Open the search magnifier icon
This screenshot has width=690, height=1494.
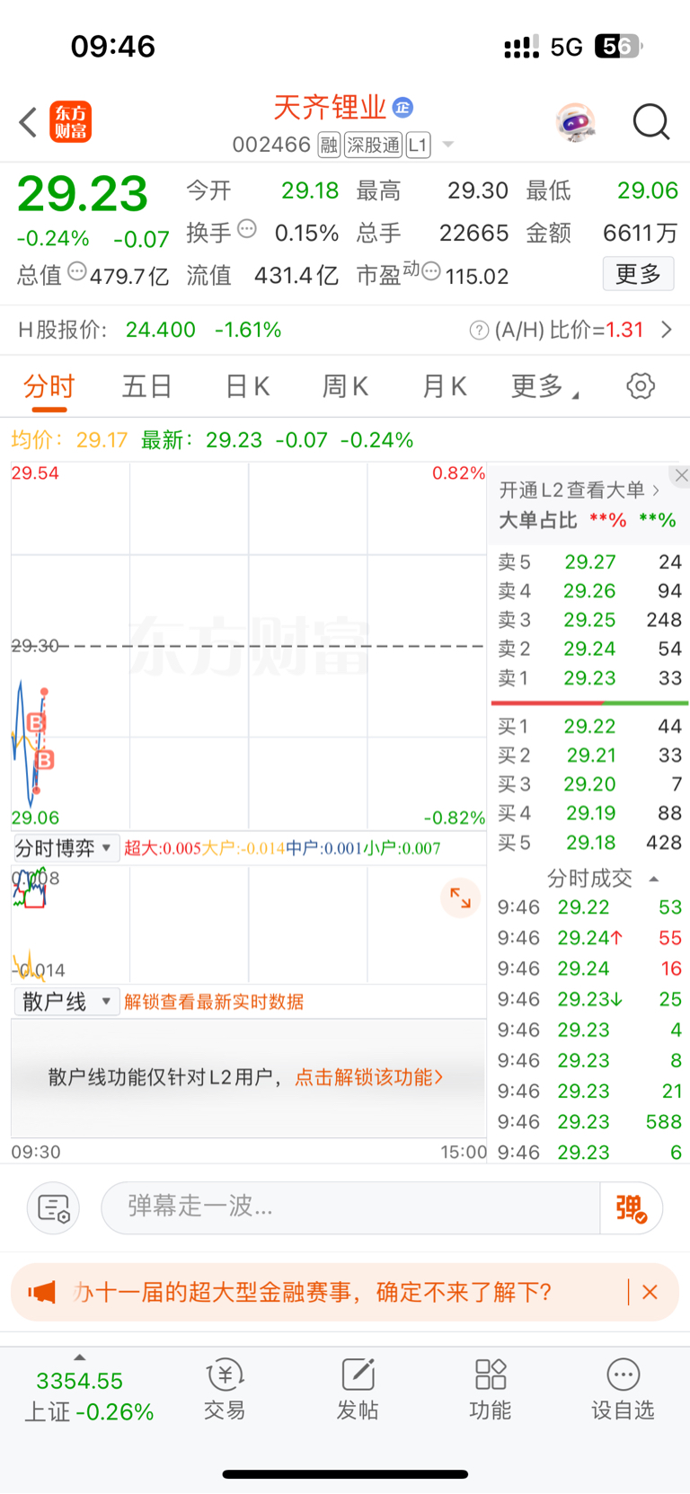pyautogui.click(x=651, y=121)
